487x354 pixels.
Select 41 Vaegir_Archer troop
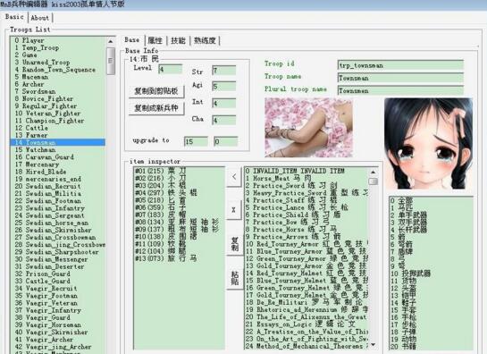point(58,340)
